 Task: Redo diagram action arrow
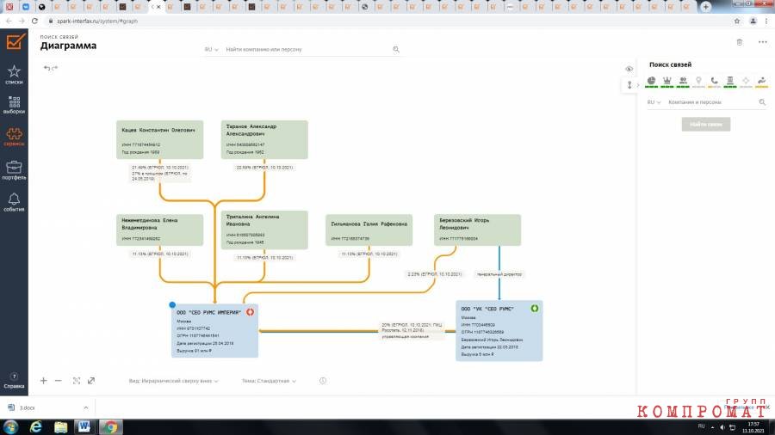pyautogui.click(x=55, y=68)
